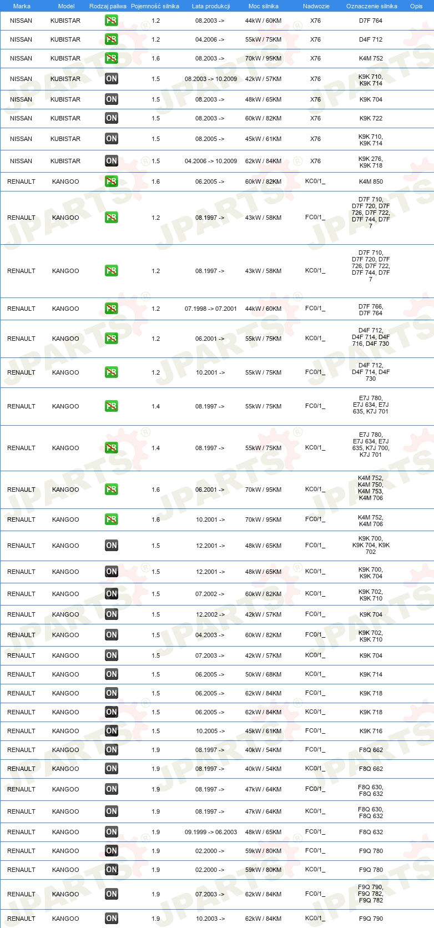Screen dimensions: 434x928
Task: Click petrol icon in Nissan Kubistar D4F 712 row
Action: [112, 39]
